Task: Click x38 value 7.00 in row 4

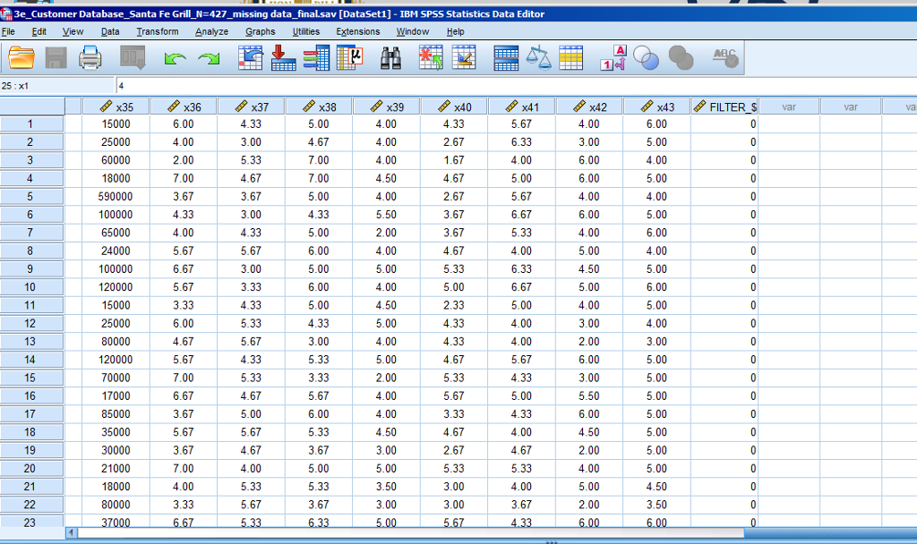Action: [x=319, y=178]
